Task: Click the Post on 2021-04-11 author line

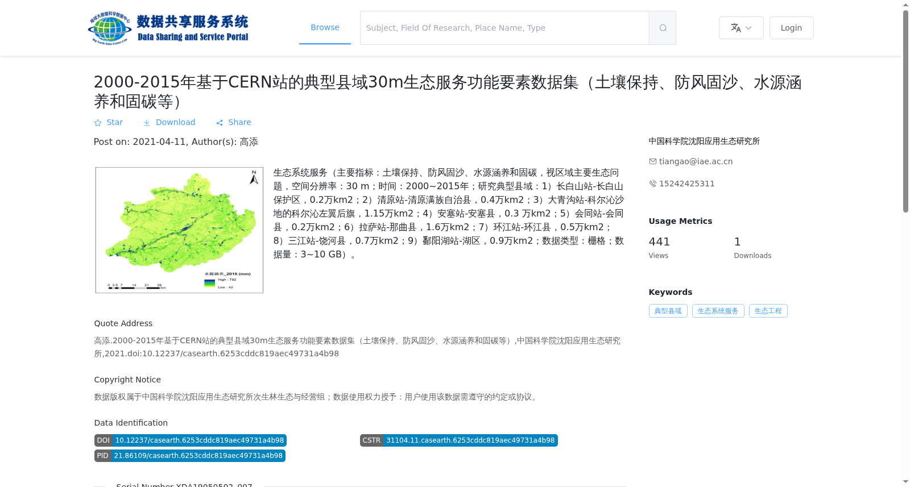Action: tap(176, 142)
